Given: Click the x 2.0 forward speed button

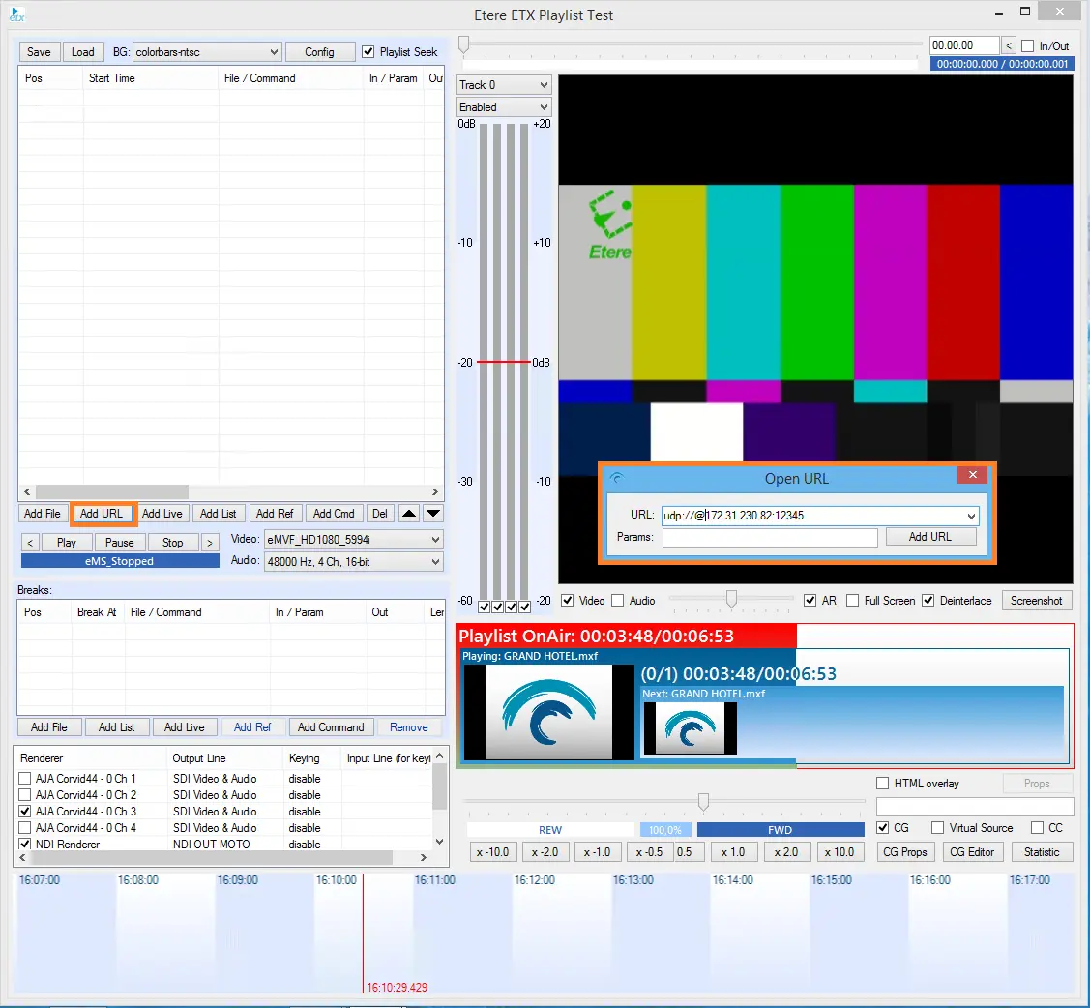Looking at the screenshot, I should point(784,852).
